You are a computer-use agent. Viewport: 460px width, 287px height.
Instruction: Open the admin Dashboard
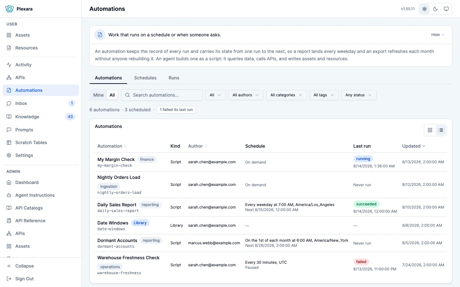(41, 182)
